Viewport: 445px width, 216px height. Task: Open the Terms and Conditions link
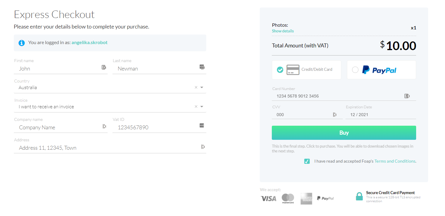tap(395, 161)
